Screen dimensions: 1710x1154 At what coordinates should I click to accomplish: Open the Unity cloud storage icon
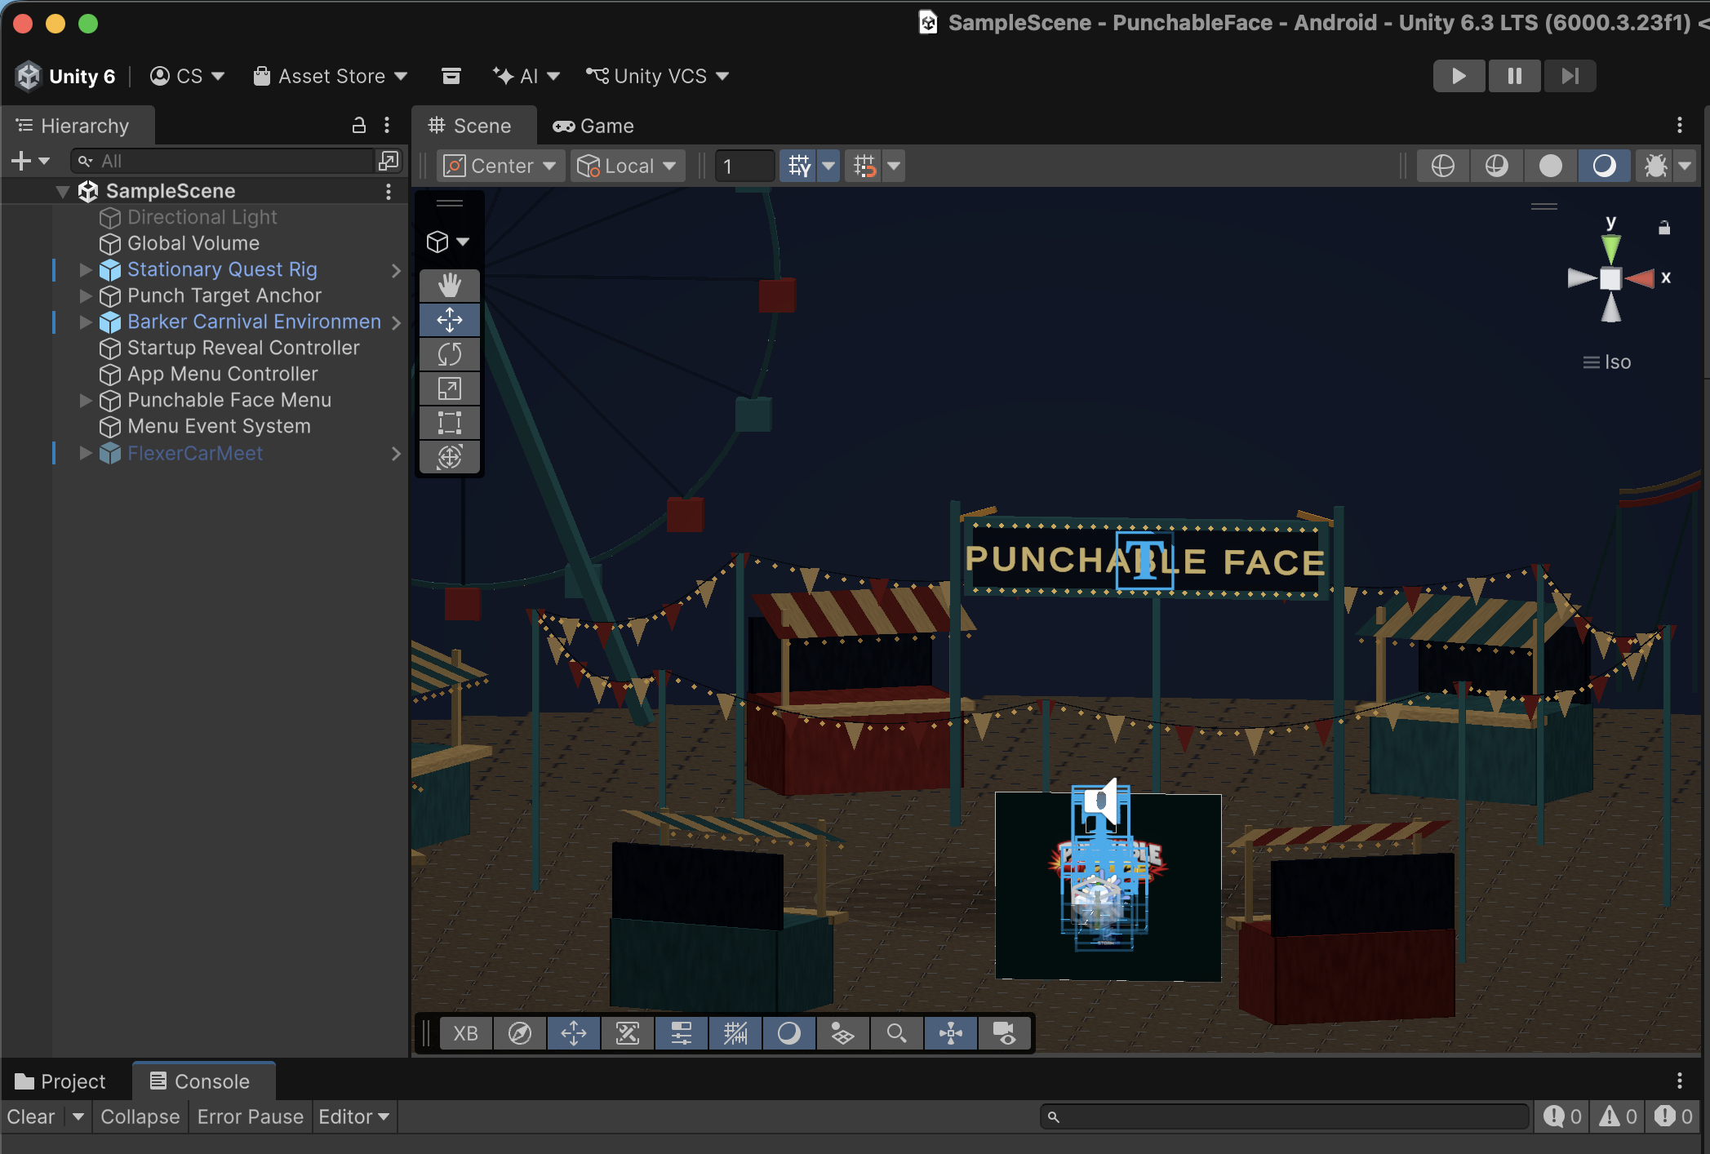[451, 76]
